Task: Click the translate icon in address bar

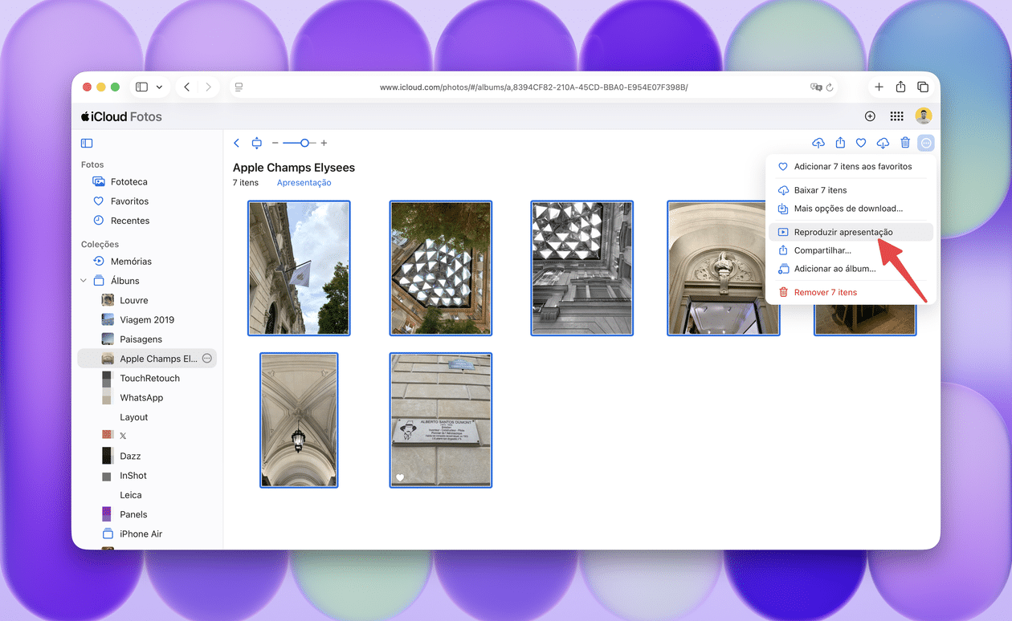Action: point(815,87)
